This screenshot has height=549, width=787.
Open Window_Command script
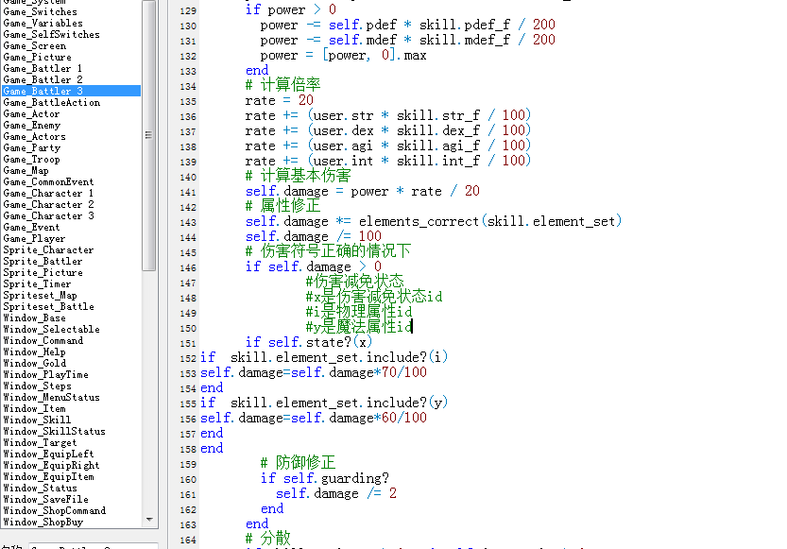tap(43, 341)
